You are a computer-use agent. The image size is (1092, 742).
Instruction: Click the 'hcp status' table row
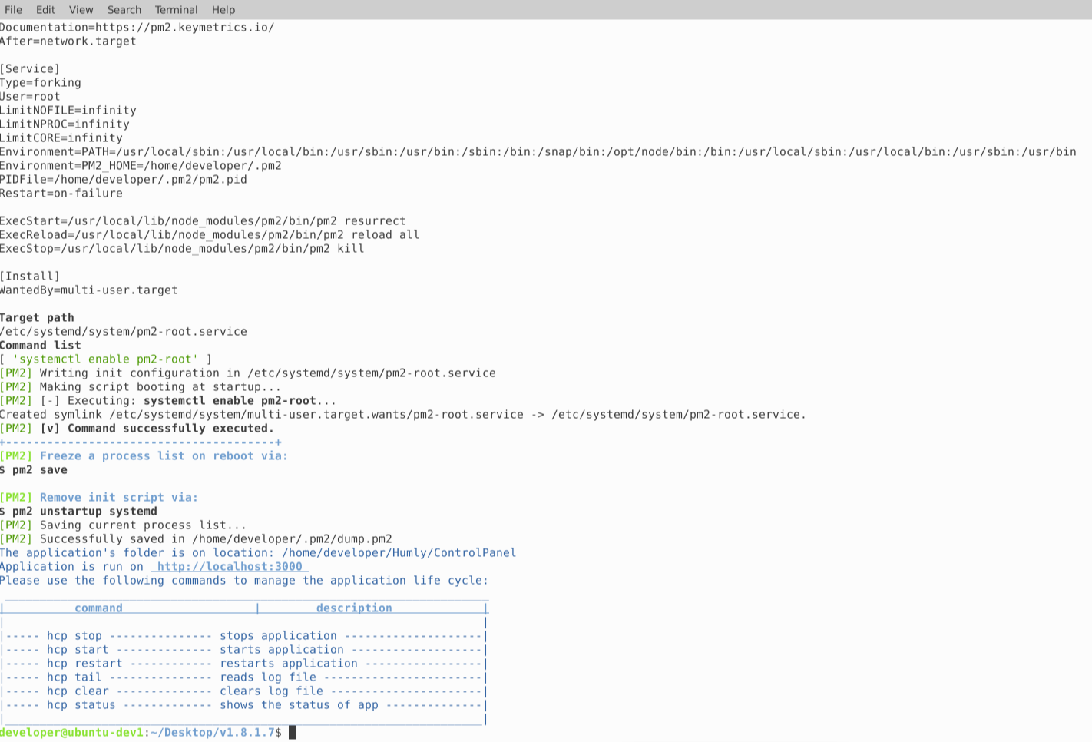coord(243,705)
